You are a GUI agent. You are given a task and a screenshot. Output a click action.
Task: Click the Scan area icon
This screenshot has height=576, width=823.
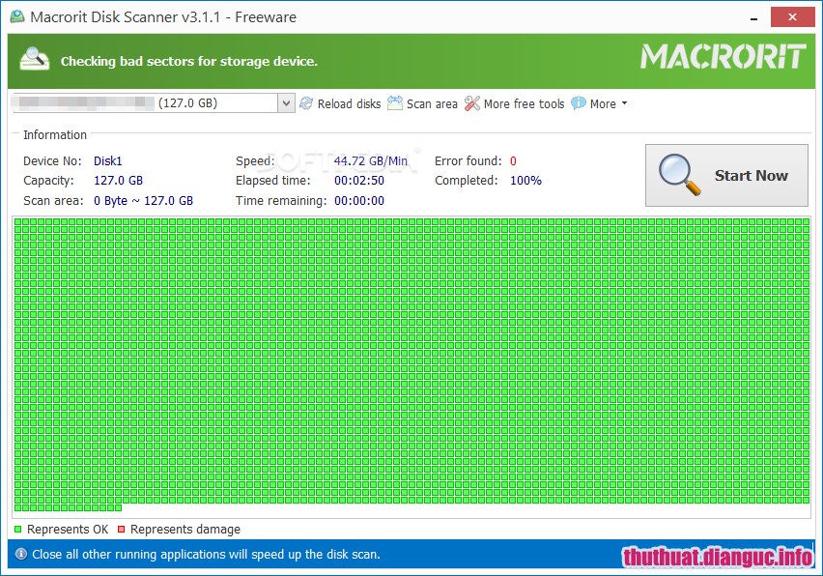coord(395,103)
